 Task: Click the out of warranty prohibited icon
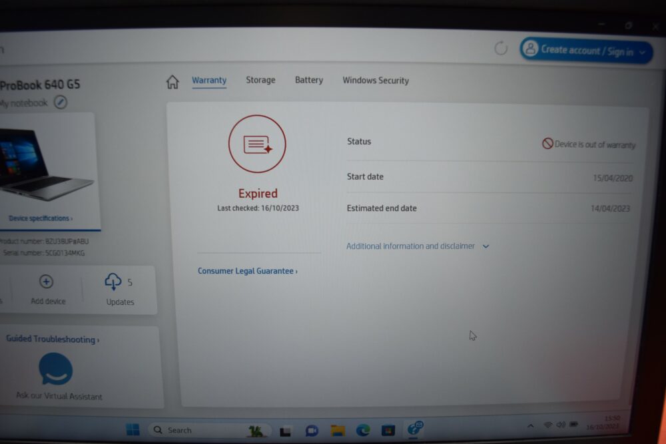547,144
